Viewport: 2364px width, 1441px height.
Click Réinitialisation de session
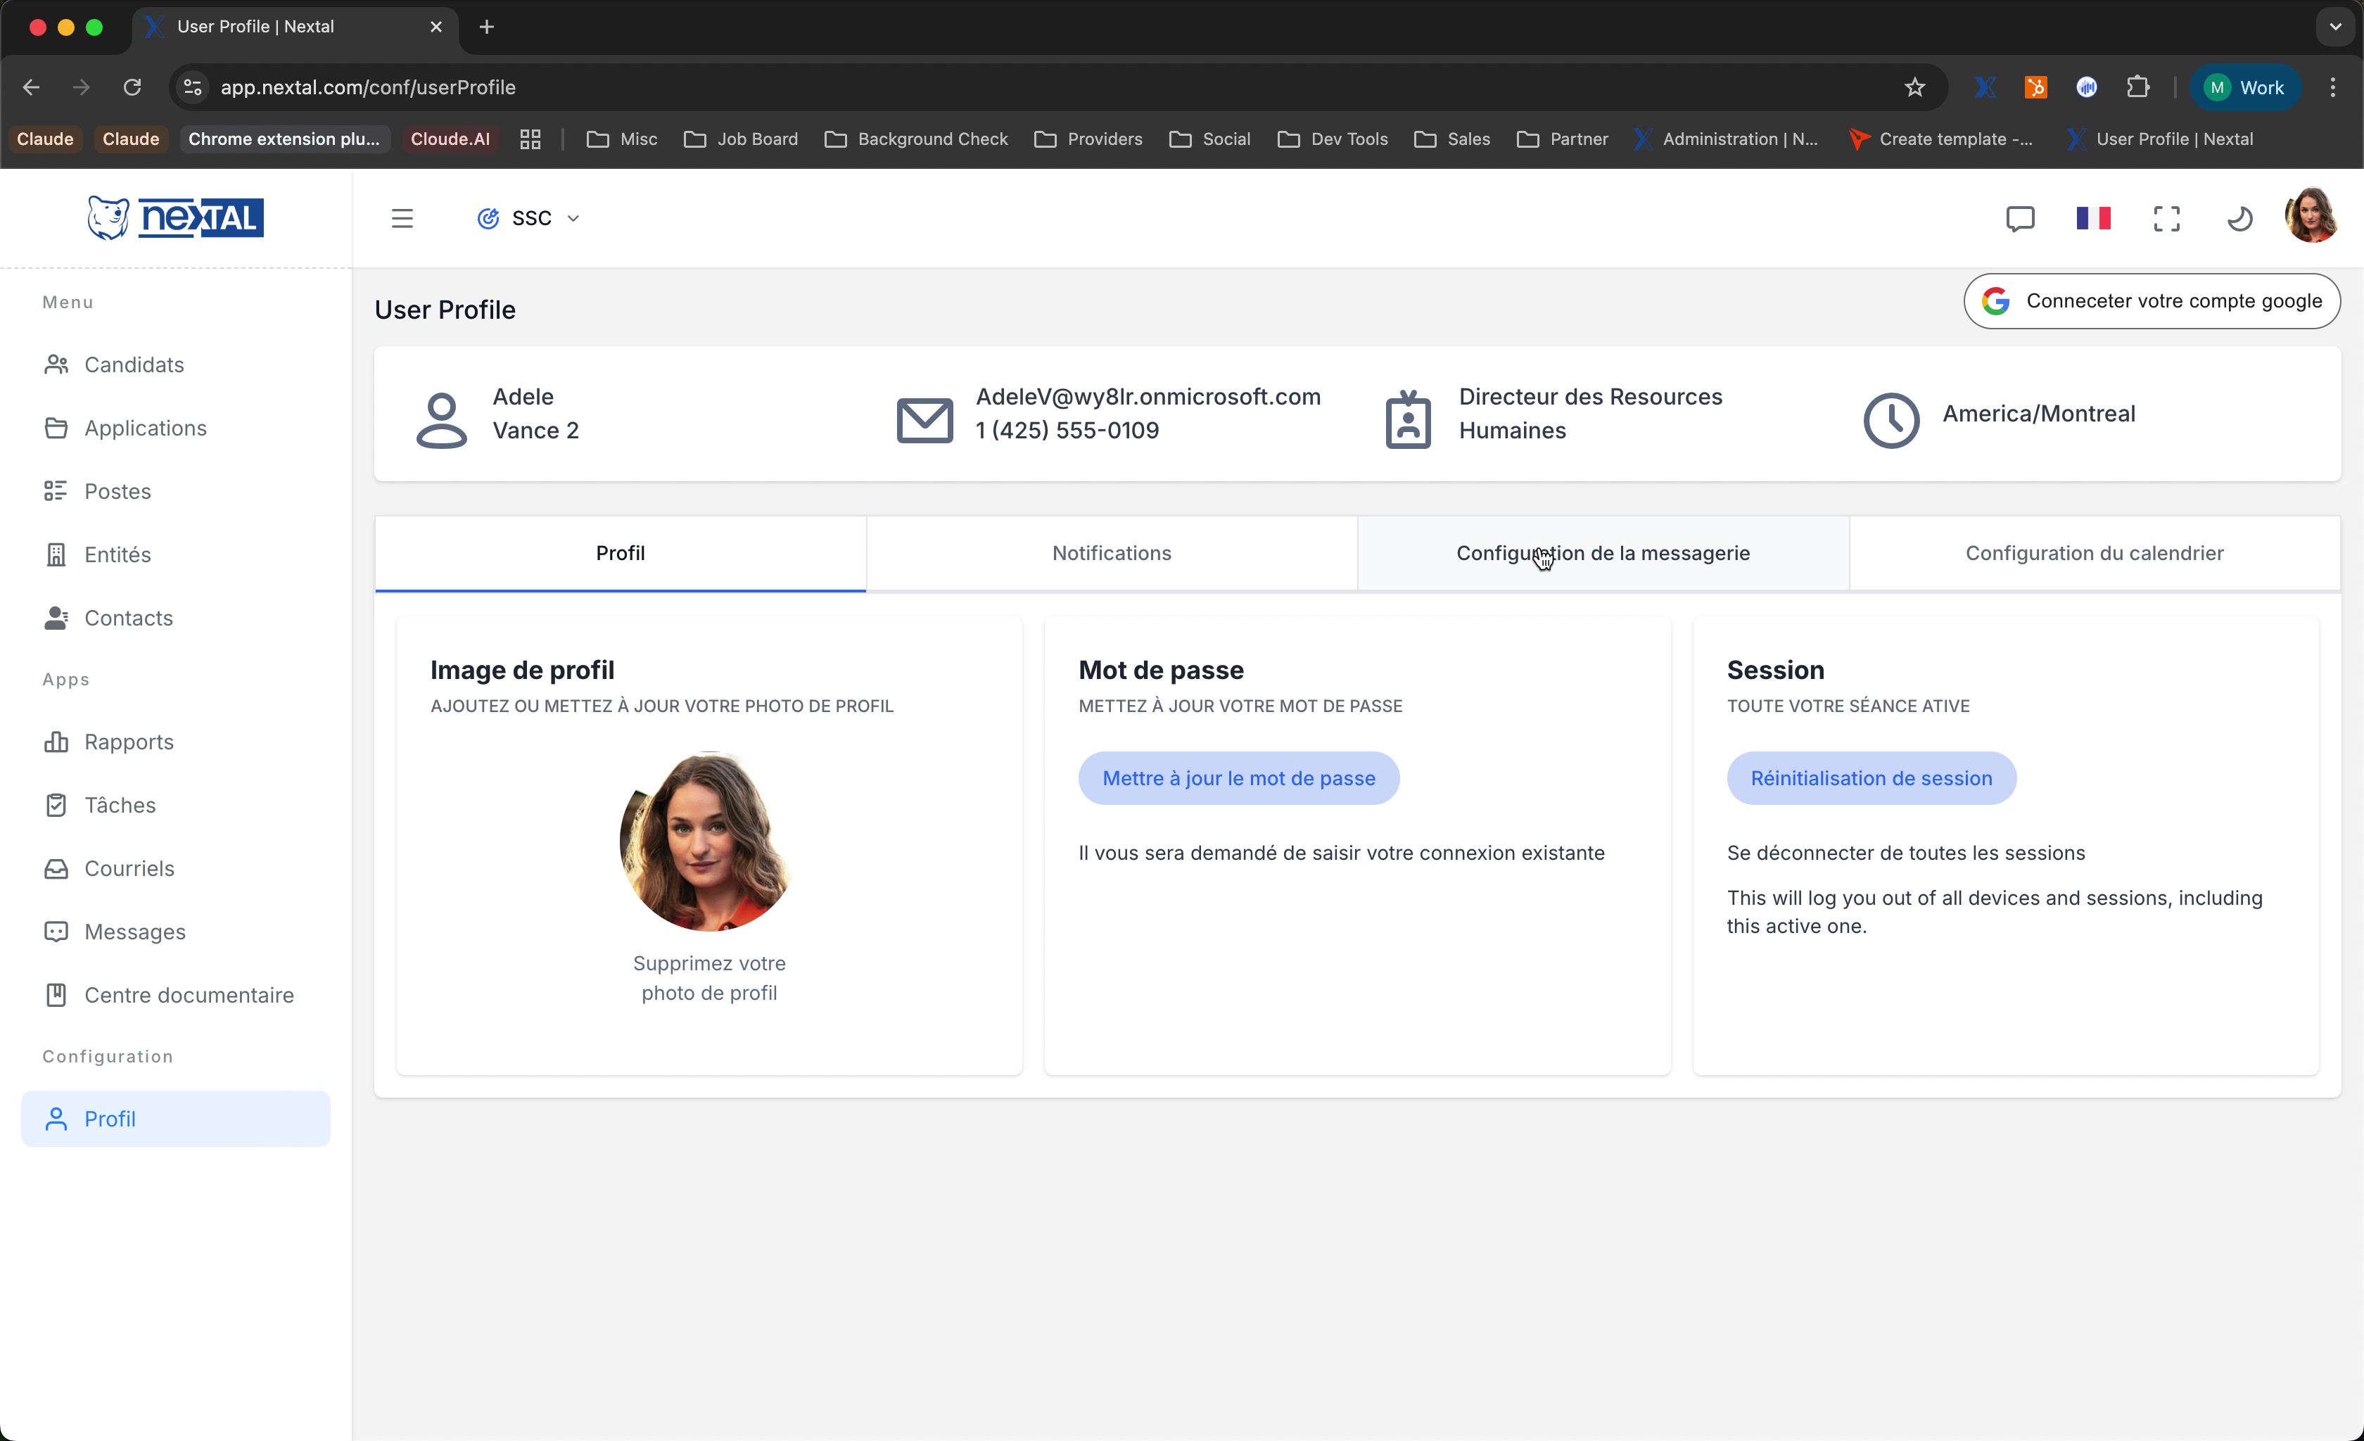tap(1872, 778)
